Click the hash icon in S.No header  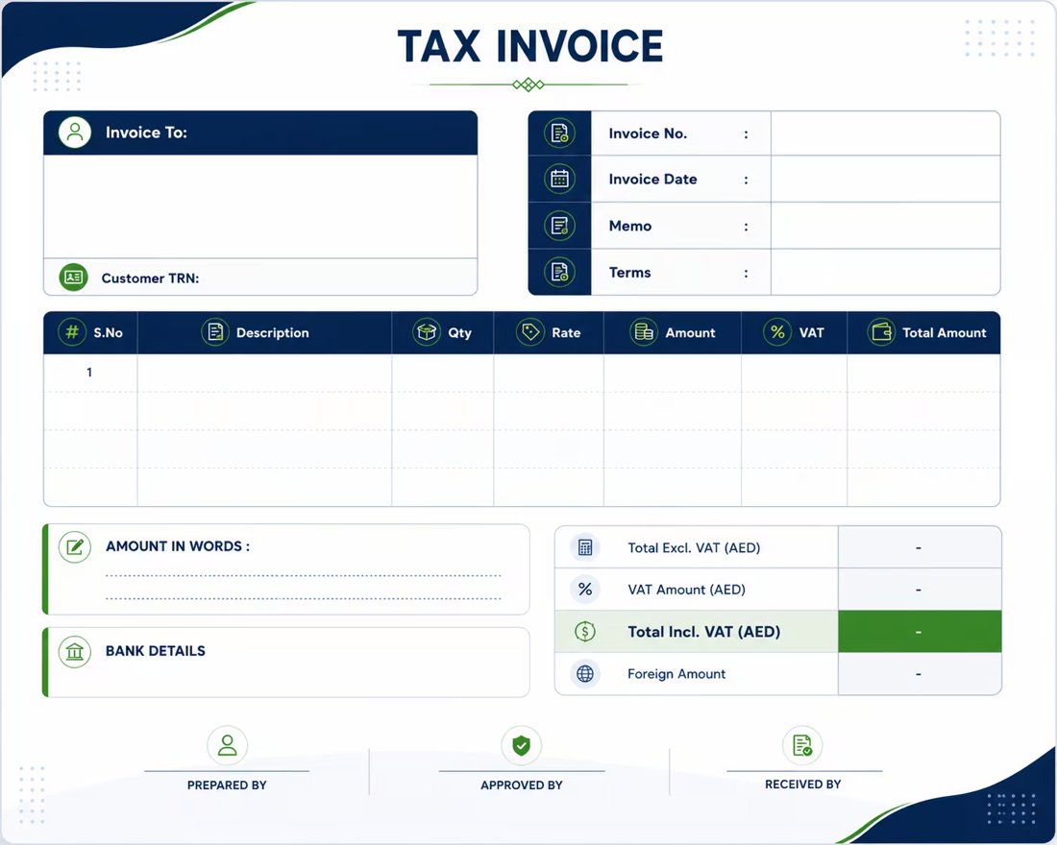tap(72, 332)
